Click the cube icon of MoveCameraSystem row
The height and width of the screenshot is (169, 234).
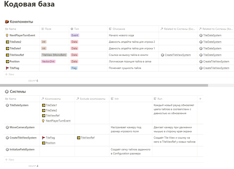(7, 127)
